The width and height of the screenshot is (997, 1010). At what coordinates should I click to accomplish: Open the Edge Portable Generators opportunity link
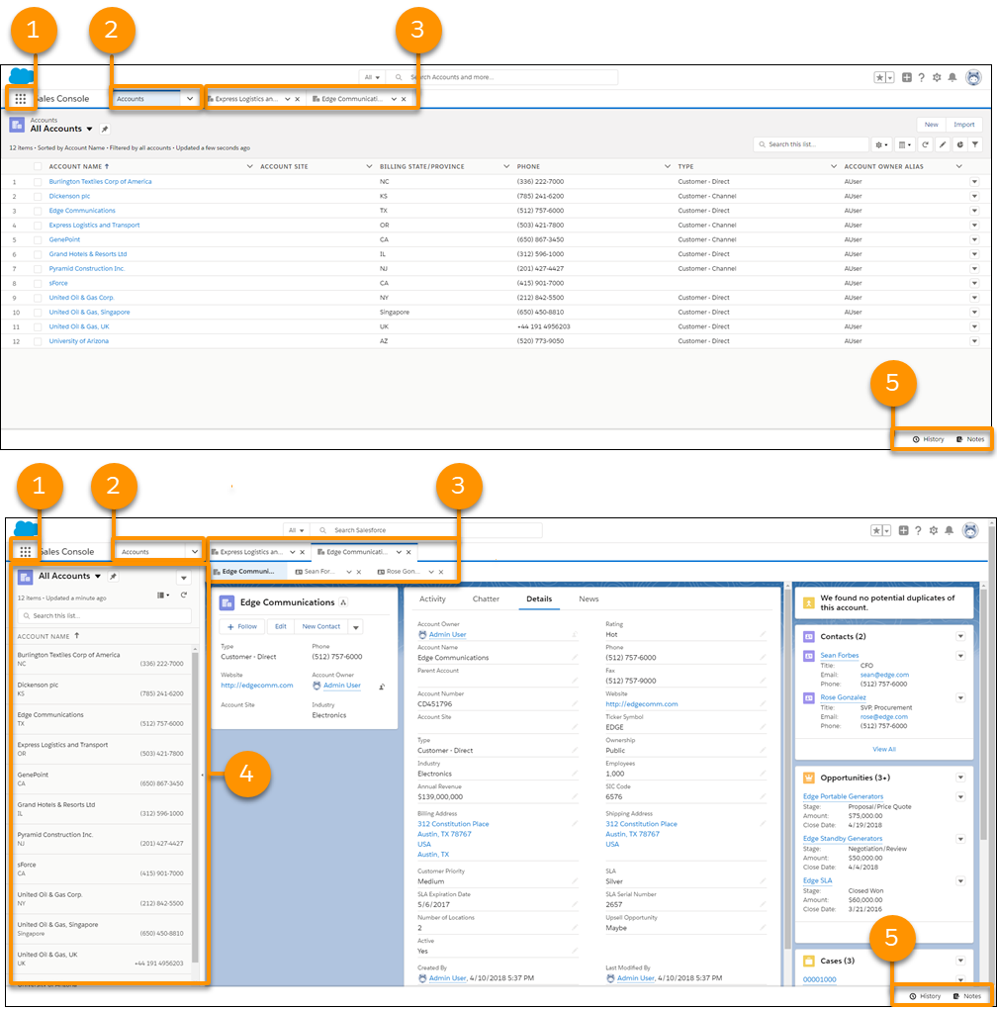[843, 796]
